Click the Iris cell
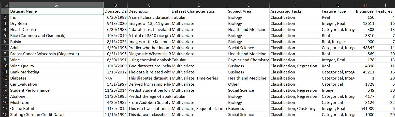 coord(56,17)
